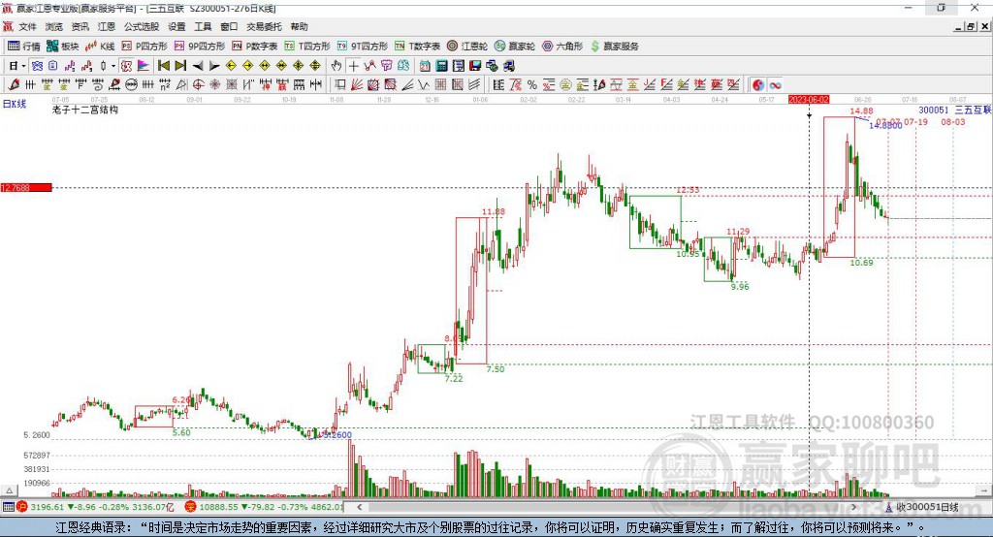This screenshot has width=993, height=537.
Task: Open the T四方形 tool
Action: point(307,47)
